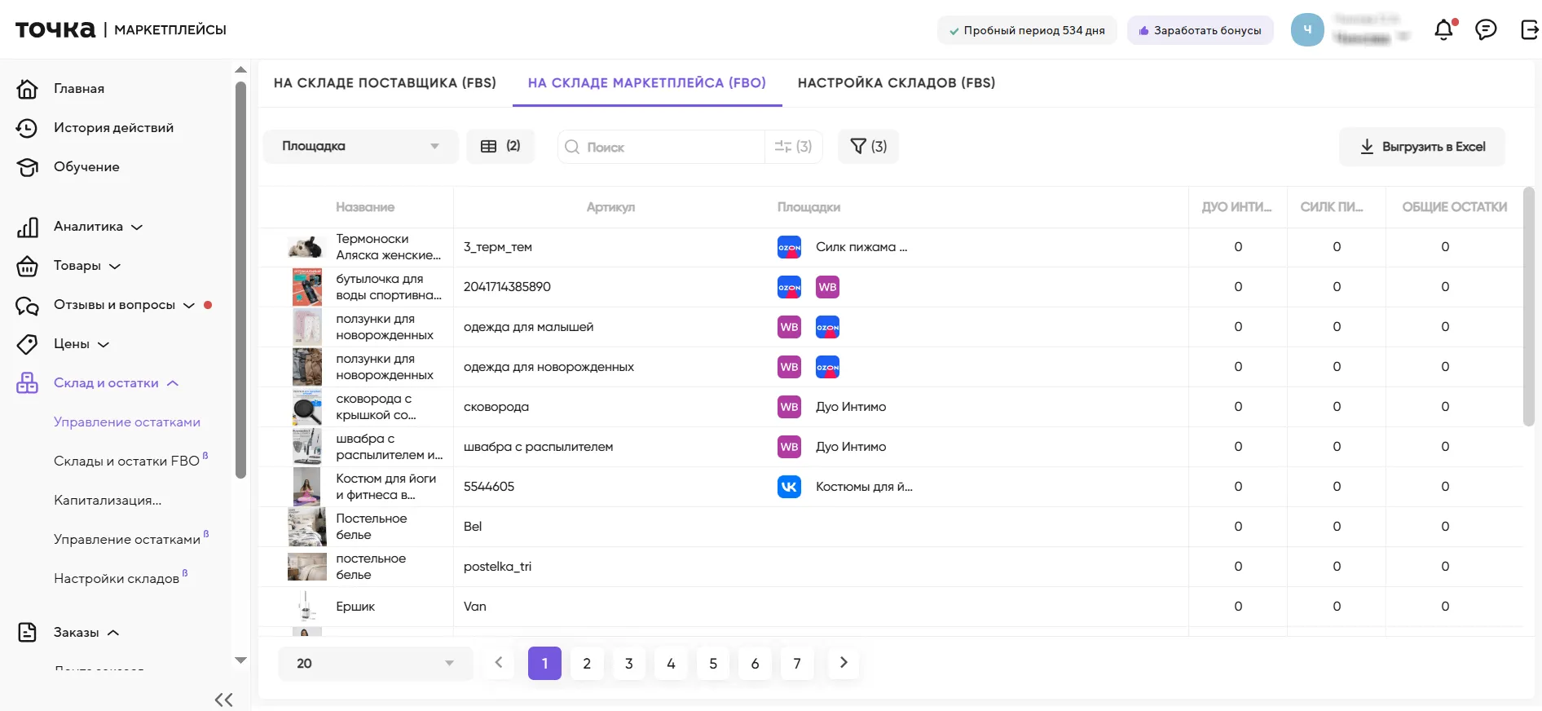Screen dimensions: 1542x711
Task: Open table columns settings icon (2)
Action: [x=500, y=147]
